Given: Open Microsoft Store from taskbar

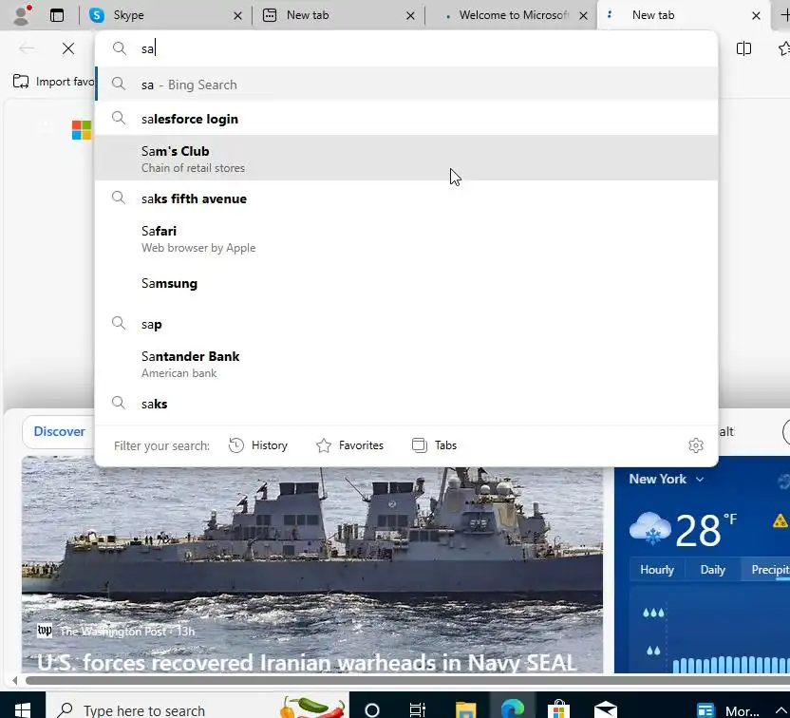Looking at the screenshot, I should 558,710.
